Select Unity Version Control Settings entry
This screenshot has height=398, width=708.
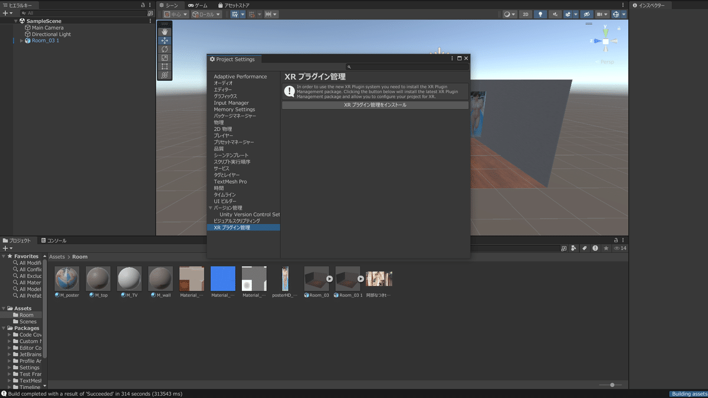click(250, 215)
